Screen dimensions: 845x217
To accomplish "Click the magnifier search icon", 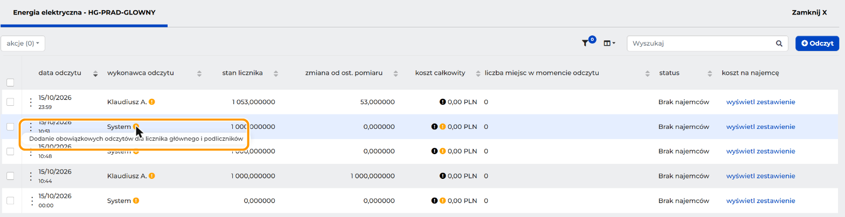I will click(x=779, y=44).
